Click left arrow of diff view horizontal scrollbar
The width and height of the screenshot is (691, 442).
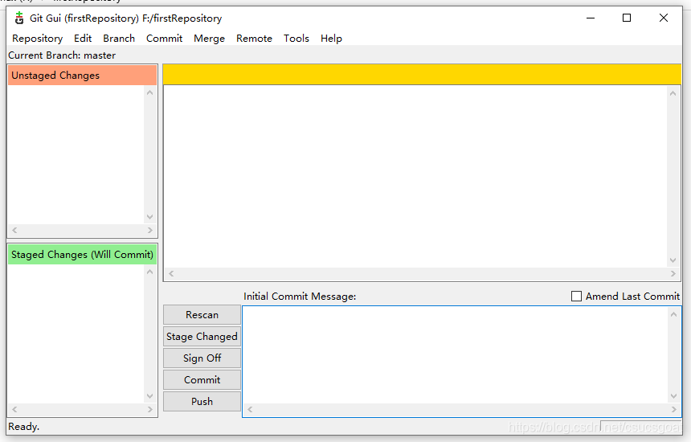tap(171, 274)
